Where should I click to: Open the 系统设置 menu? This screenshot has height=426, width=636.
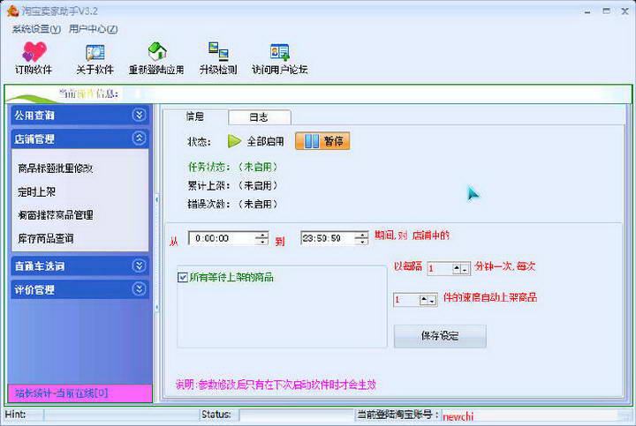(35, 29)
